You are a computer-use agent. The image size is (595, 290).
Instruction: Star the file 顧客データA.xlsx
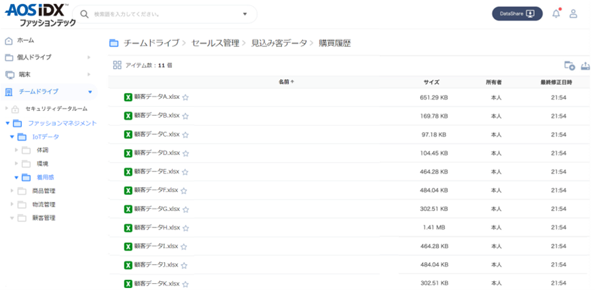coord(185,97)
